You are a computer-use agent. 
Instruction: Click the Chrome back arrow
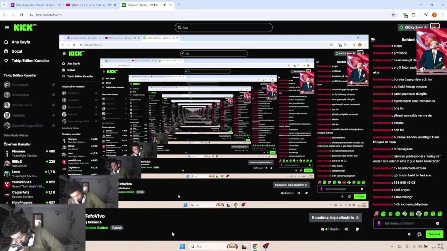click(x=5, y=15)
